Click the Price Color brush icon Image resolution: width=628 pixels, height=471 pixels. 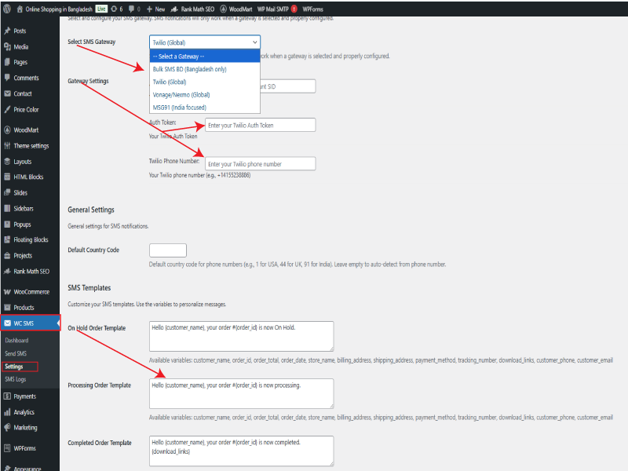pyautogui.click(x=7, y=109)
